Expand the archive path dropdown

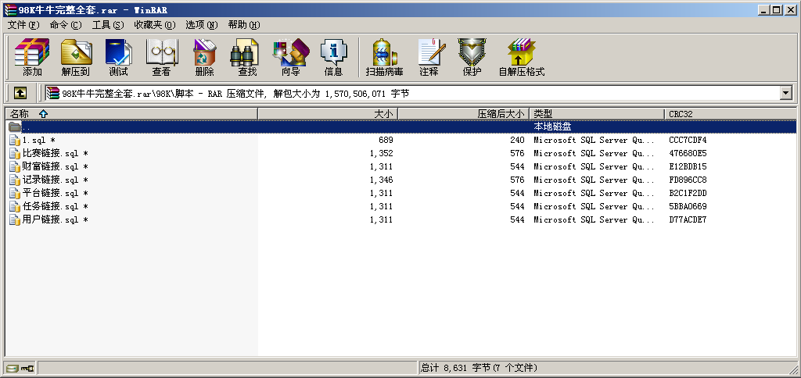pos(786,93)
